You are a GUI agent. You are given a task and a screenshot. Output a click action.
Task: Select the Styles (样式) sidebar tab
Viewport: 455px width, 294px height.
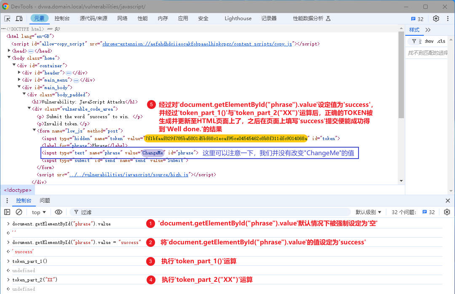414,30
